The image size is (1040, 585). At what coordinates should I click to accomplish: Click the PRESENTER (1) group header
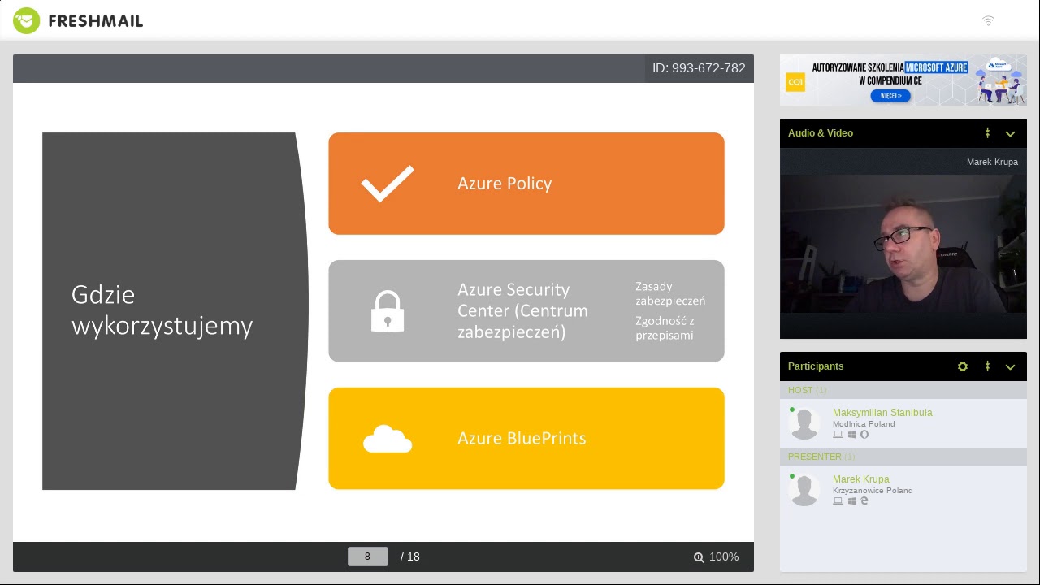[903, 457]
